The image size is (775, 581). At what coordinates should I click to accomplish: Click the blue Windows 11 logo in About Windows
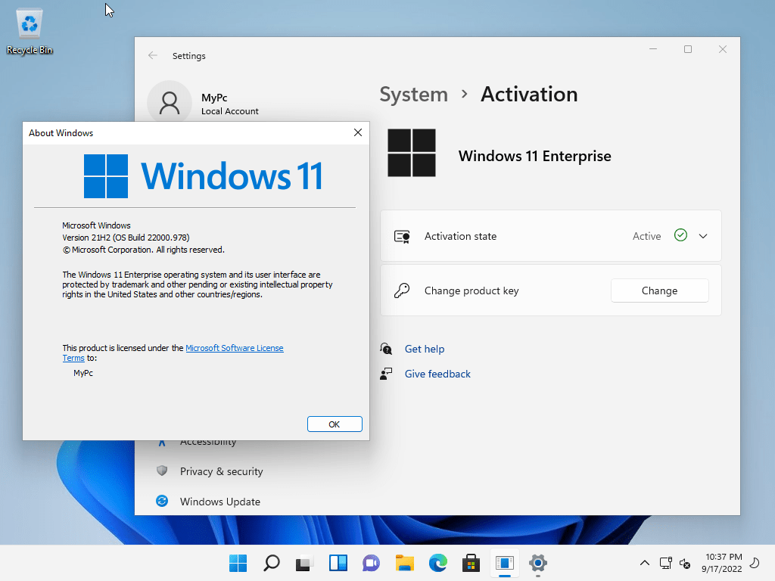pos(203,176)
